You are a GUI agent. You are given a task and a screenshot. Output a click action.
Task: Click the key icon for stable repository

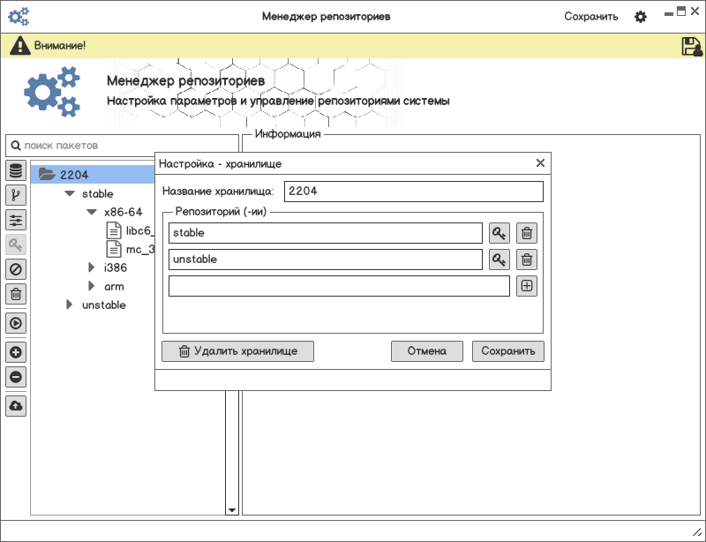click(499, 233)
